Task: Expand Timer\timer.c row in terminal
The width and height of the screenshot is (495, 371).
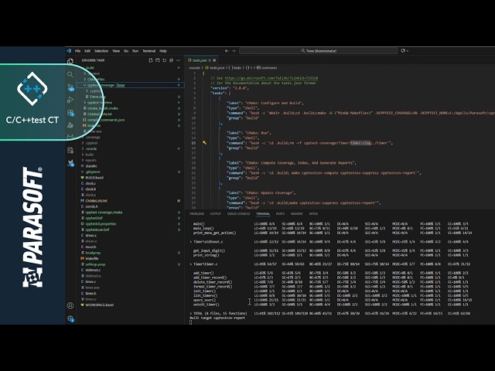Action: pos(191,264)
